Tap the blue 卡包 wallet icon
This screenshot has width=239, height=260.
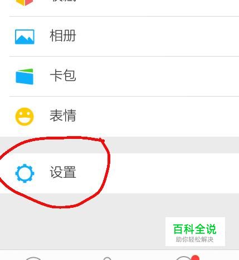(25, 77)
